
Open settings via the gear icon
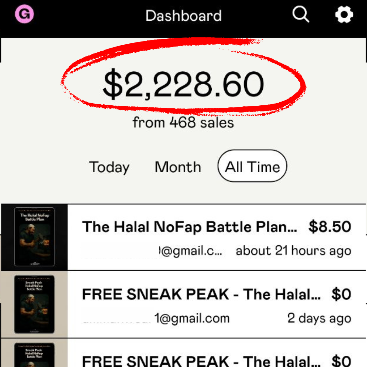coord(344,15)
